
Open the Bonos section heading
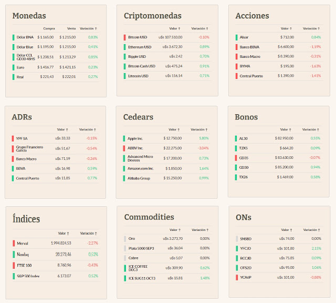(246, 117)
